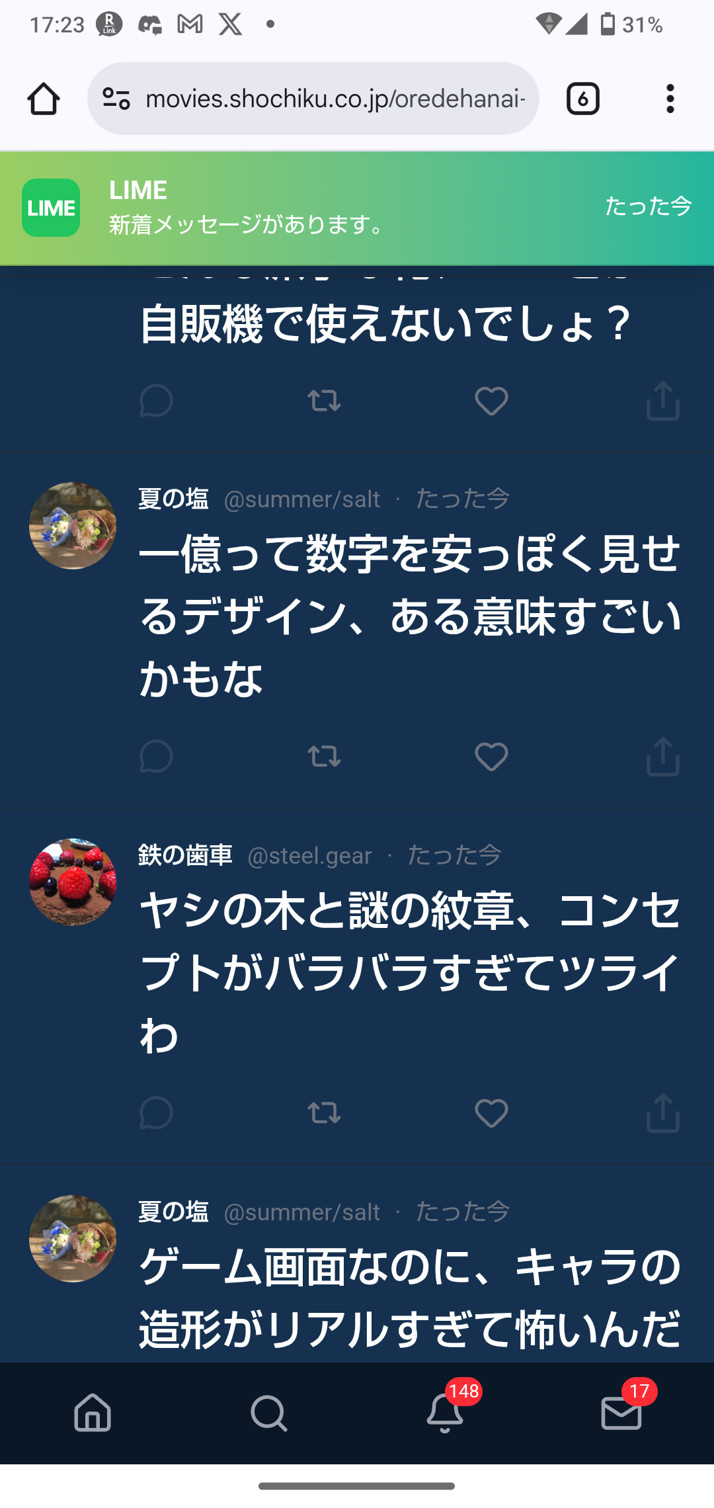This screenshot has width=714, height=1508.
Task: Repost the 一億って数字 post
Action: 324,757
